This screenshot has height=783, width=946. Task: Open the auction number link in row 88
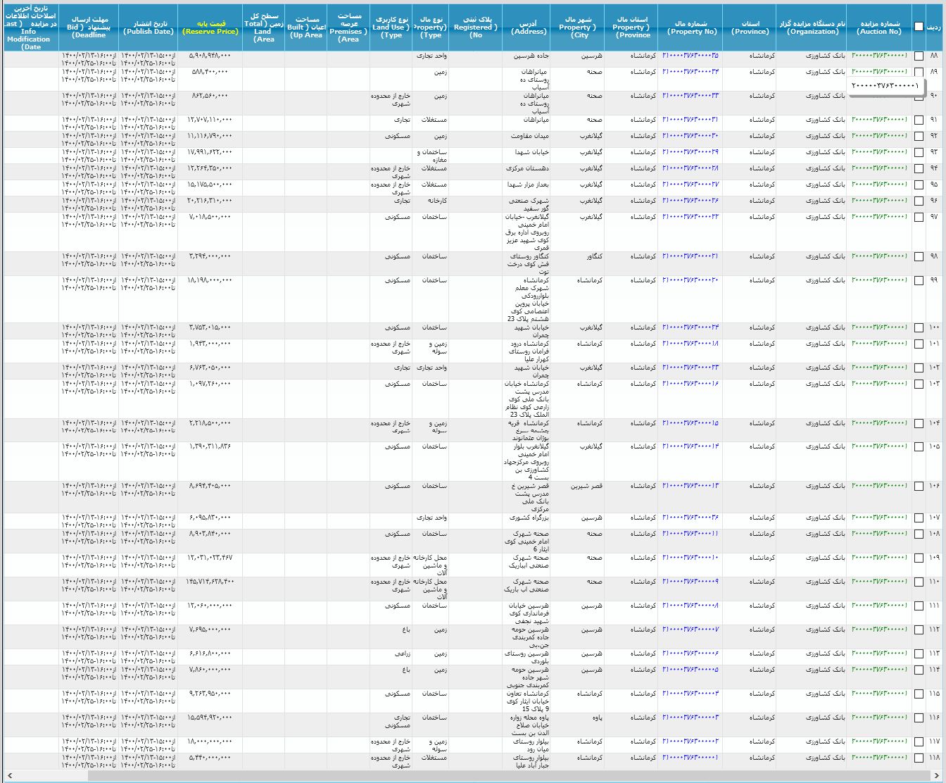pos(879,56)
